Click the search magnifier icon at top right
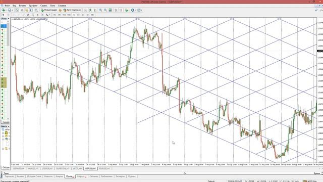Image resolution: width=323 pixels, height=182 pixels. click(x=316, y=10)
